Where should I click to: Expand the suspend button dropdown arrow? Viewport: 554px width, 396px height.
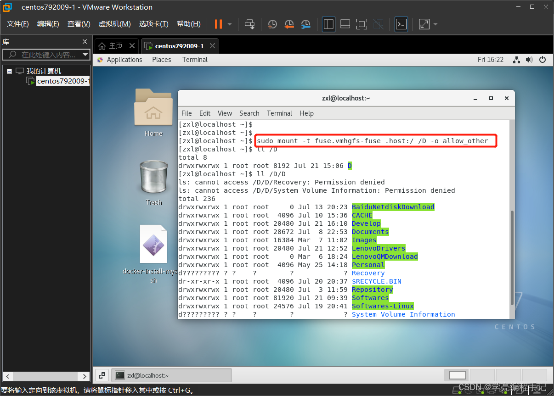(229, 24)
